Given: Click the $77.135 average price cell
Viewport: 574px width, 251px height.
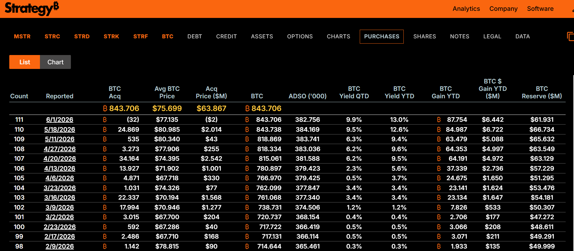Looking at the screenshot, I should [x=167, y=120].
